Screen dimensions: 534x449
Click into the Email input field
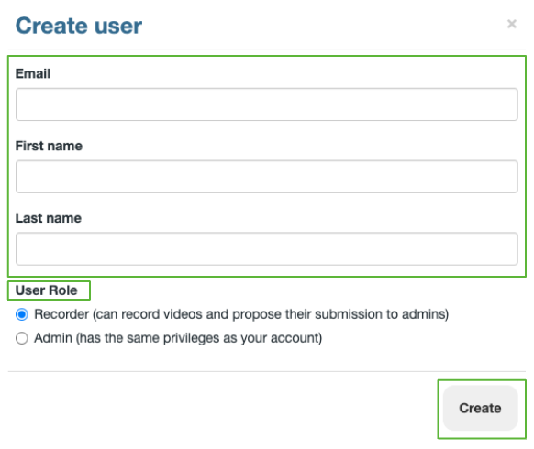pos(267,104)
